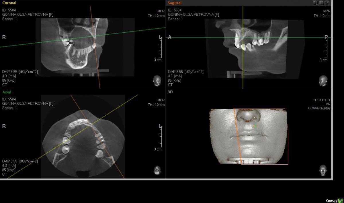
Task: Click the Axial view head orientation icon
Action: (157, 170)
